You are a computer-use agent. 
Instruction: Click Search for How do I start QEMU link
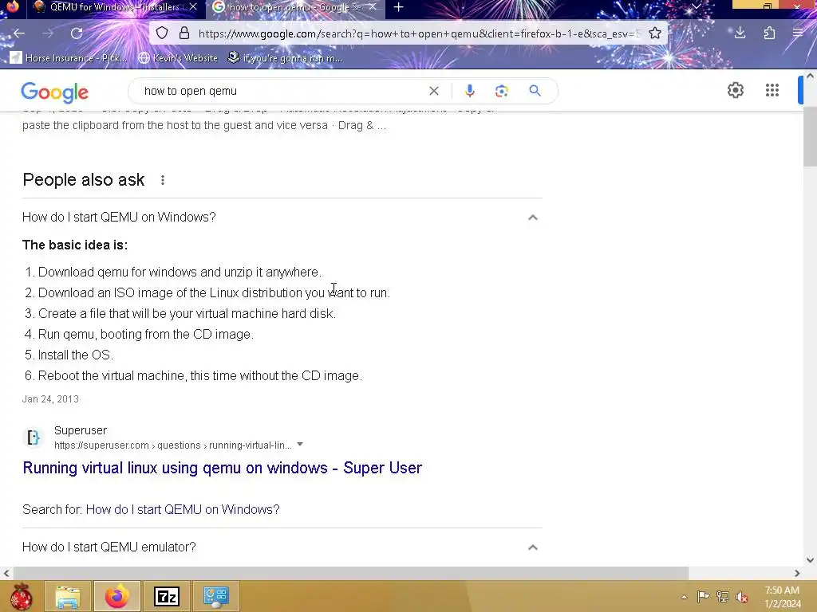coord(183,509)
